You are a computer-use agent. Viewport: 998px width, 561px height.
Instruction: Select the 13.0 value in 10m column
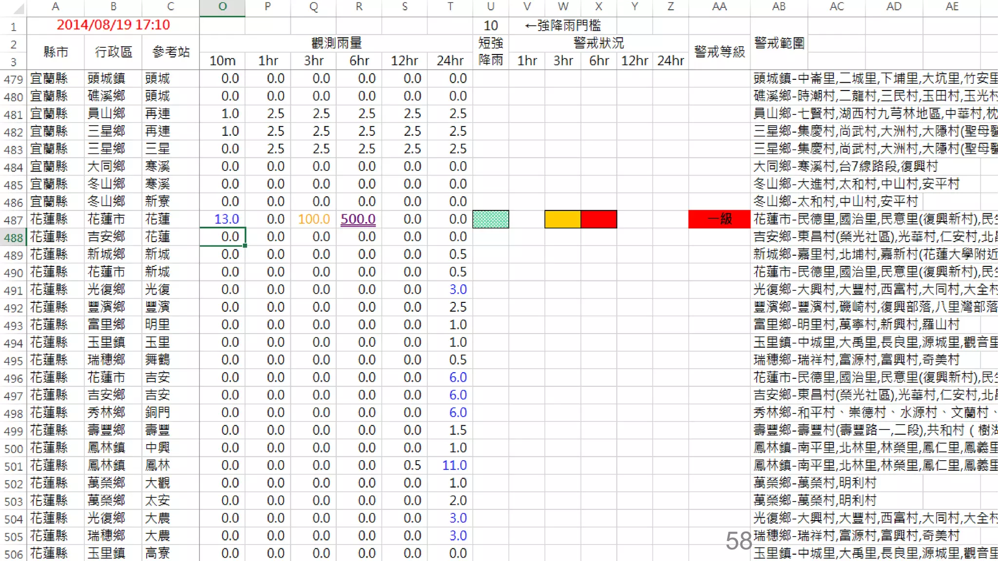[226, 219]
